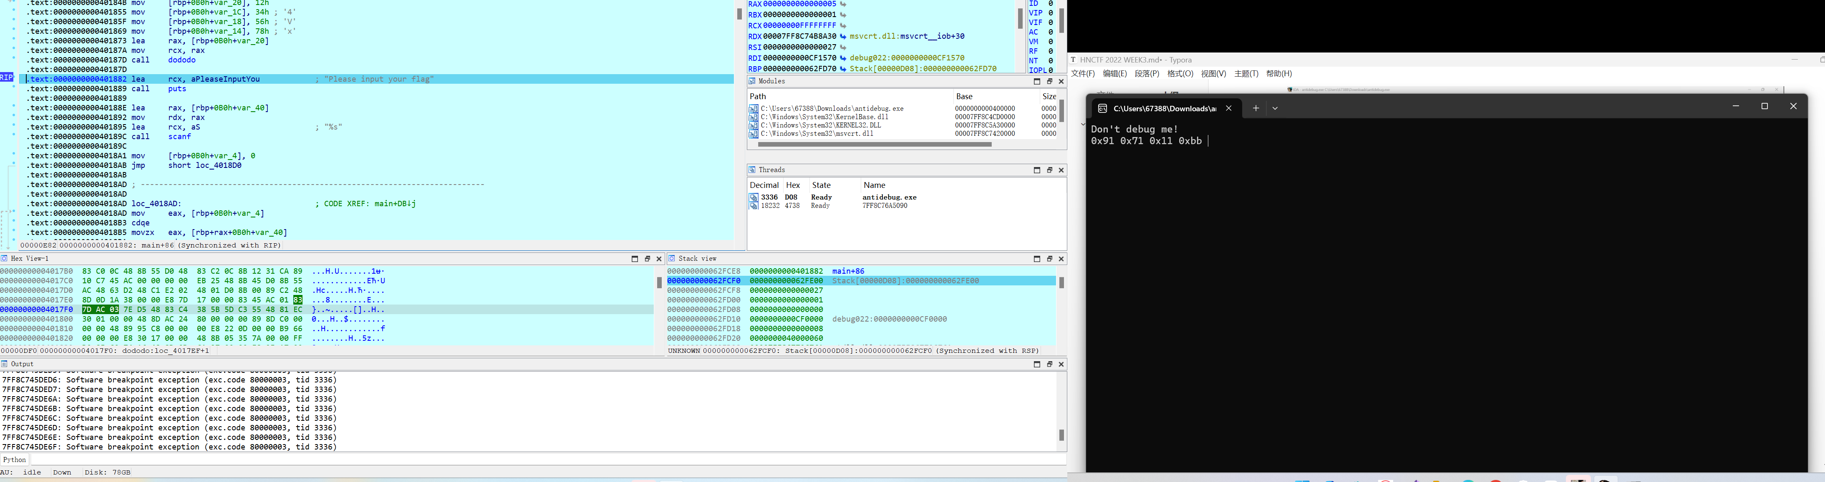
Task: Follow the RBP register jump arrow
Action: [x=843, y=69]
